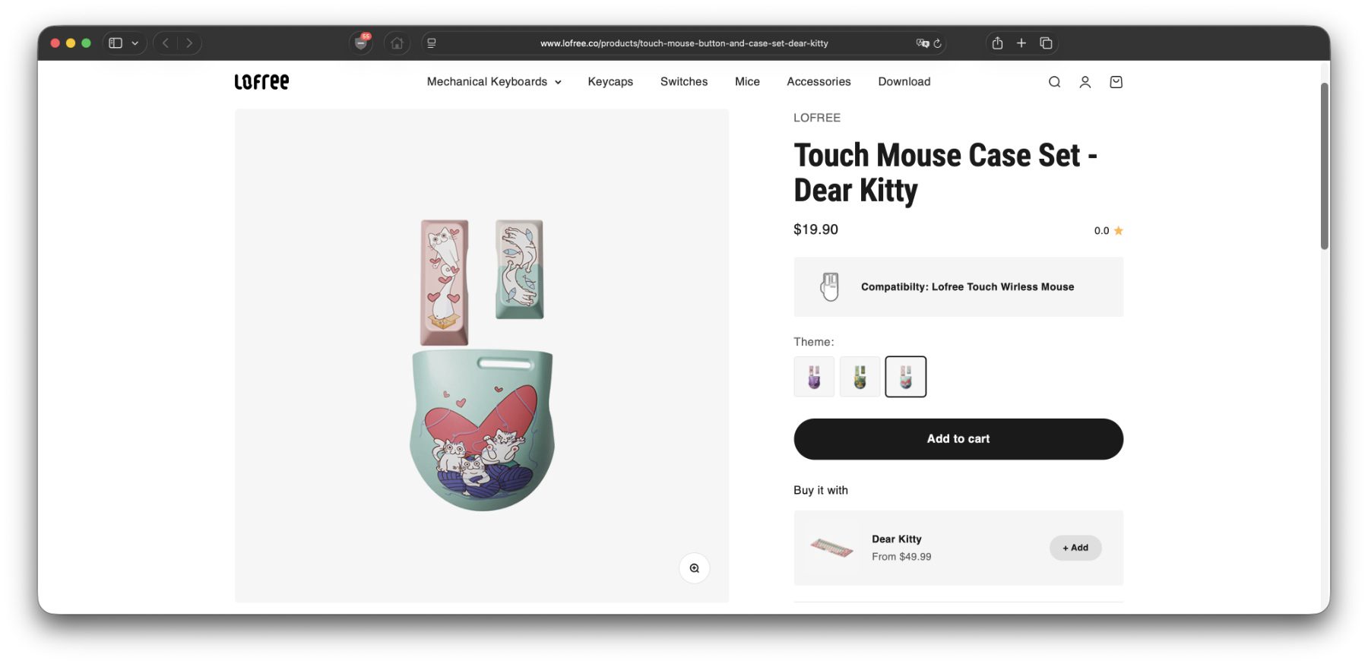The width and height of the screenshot is (1368, 664).
Task: Expand the Mechanical Keyboards dropdown menu
Action: [x=494, y=82]
